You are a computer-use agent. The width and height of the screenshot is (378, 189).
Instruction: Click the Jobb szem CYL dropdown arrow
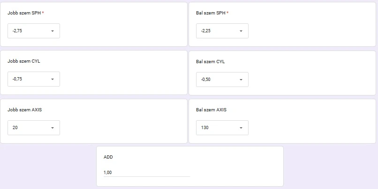(x=52, y=79)
